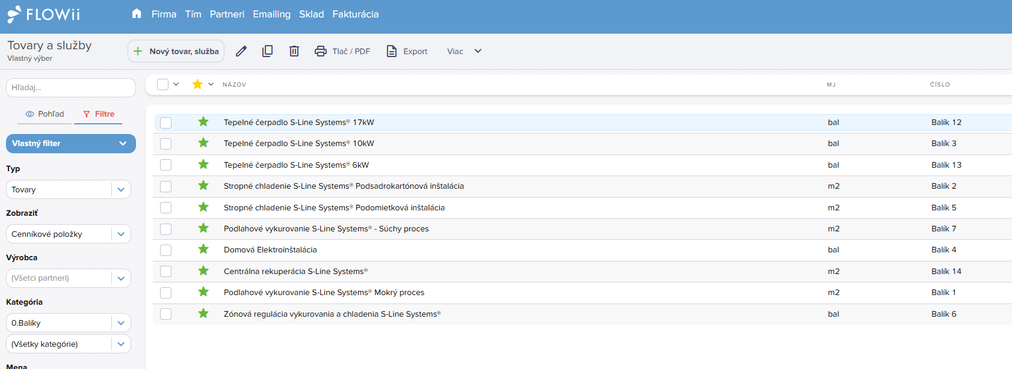
Task: Open the Výrobca (Všetci partneri) dropdown
Action: coord(69,278)
